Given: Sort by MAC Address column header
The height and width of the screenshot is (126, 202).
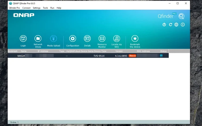Looking at the screenshot, I should (143, 51).
